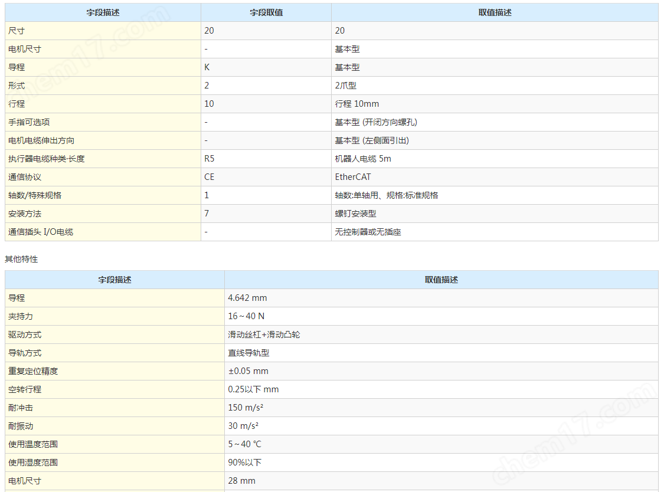Click the 机器人电缆 5m description
This screenshot has width=664, height=492.
point(363,159)
